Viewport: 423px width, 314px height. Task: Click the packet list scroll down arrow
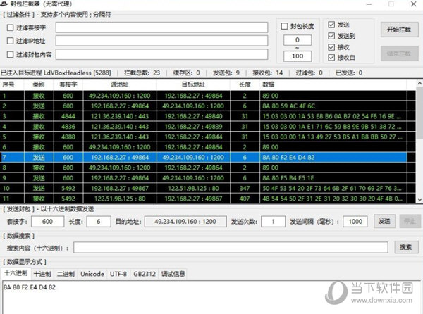pyautogui.click(x=419, y=199)
